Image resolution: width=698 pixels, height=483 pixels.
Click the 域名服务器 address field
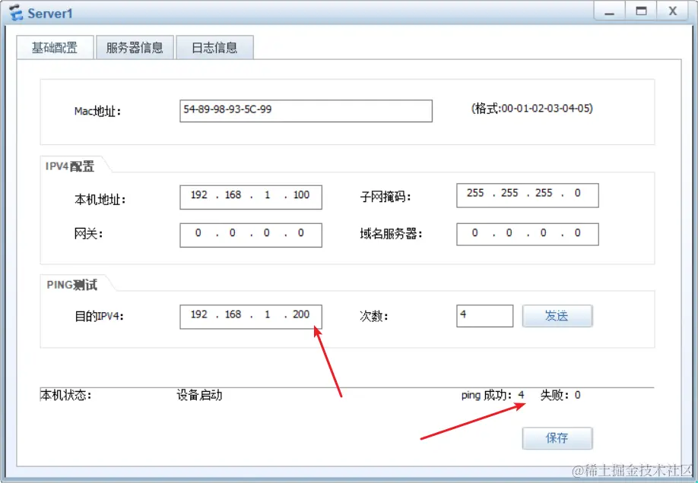pos(528,234)
